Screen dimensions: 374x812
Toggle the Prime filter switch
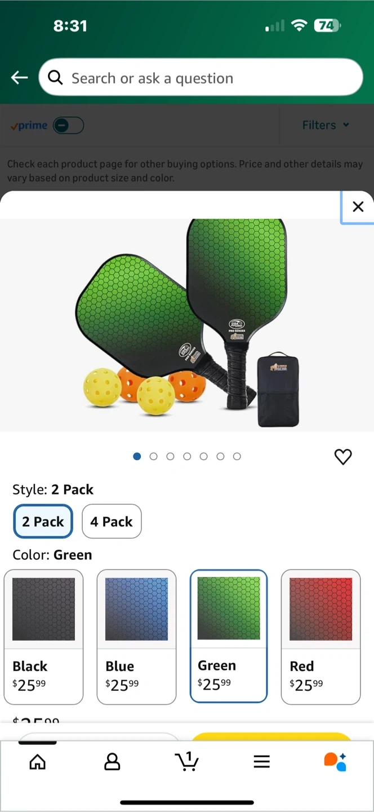click(68, 125)
